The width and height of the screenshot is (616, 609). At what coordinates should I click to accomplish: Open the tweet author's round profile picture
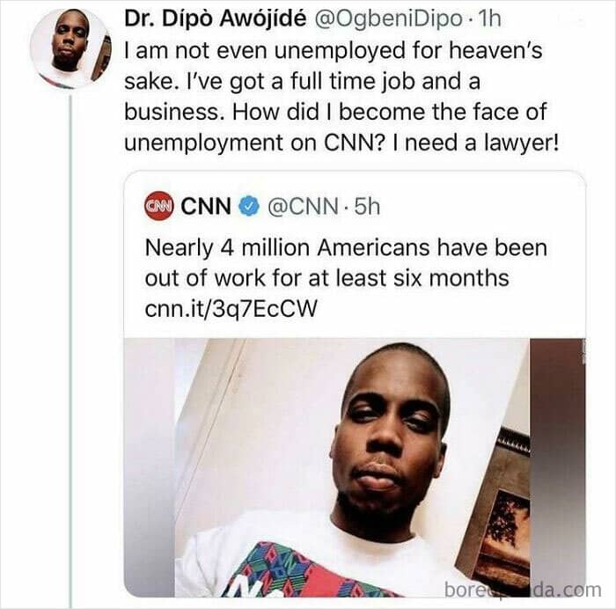coord(70,49)
